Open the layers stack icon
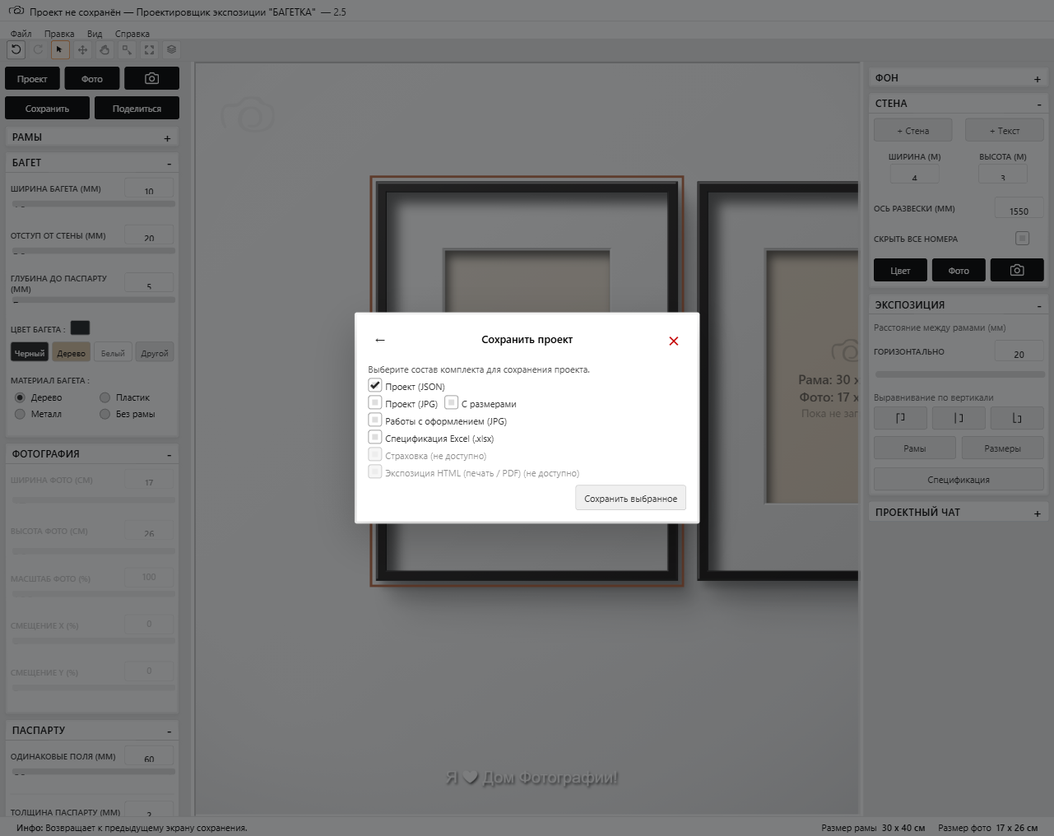 point(171,49)
